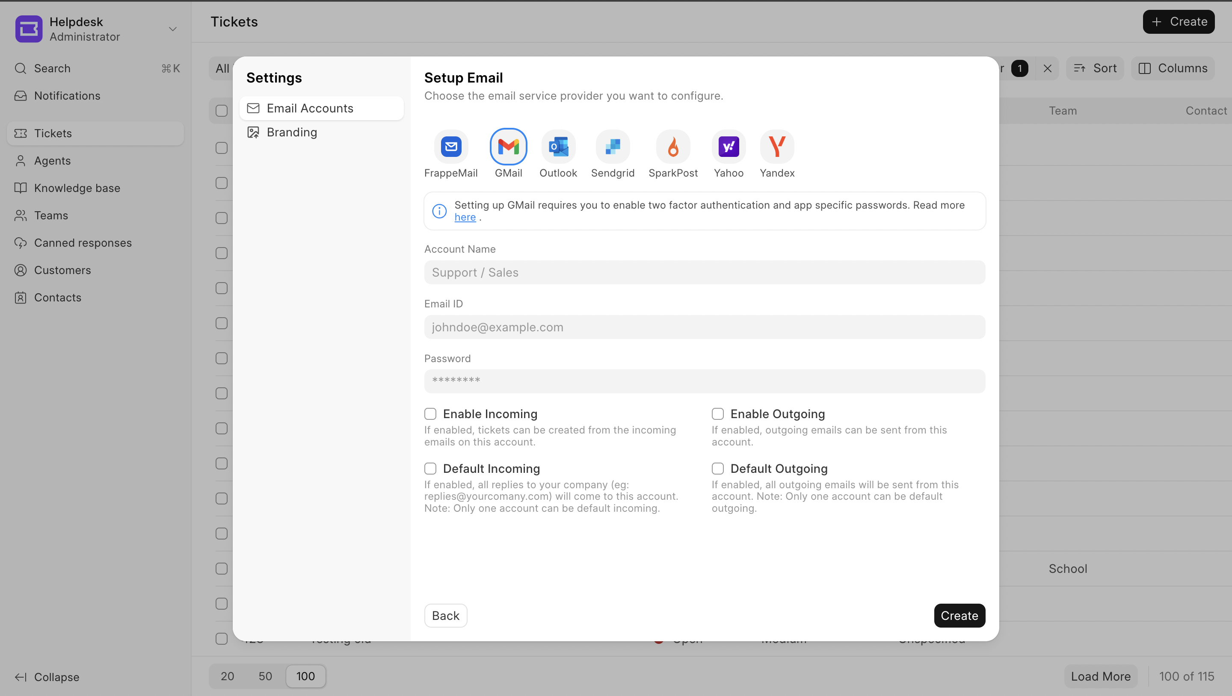Set page size to 20
The height and width of the screenshot is (696, 1232).
coord(227,676)
